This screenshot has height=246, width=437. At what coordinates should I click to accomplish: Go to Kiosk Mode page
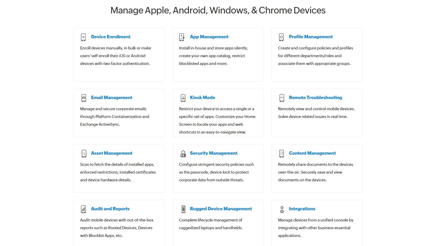point(202,98)
